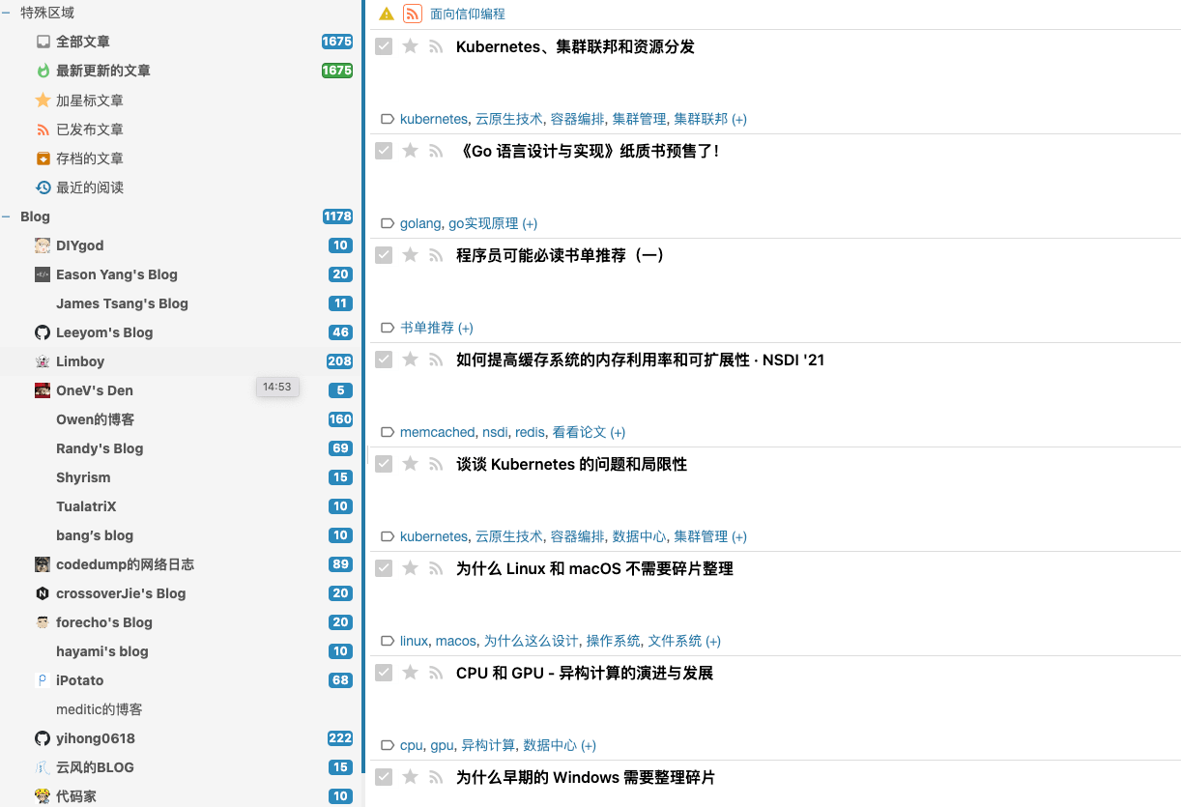Star the CPU 和 GPU 异构计算 article
Viewport: 1181px width, 807px height.
(x=410, y=673)
